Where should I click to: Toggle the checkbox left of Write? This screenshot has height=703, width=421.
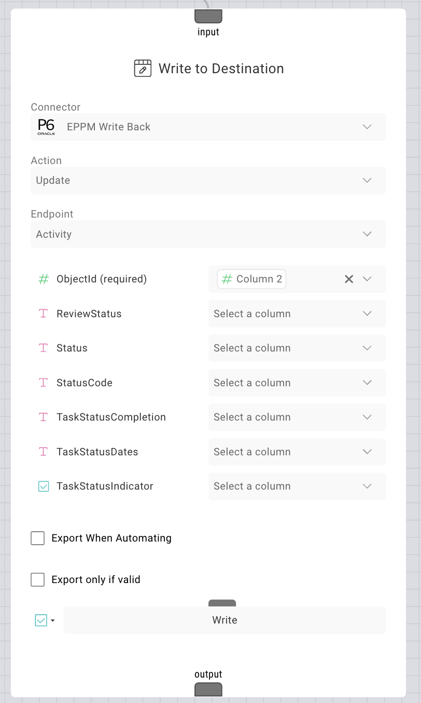(x=41, y=620)
